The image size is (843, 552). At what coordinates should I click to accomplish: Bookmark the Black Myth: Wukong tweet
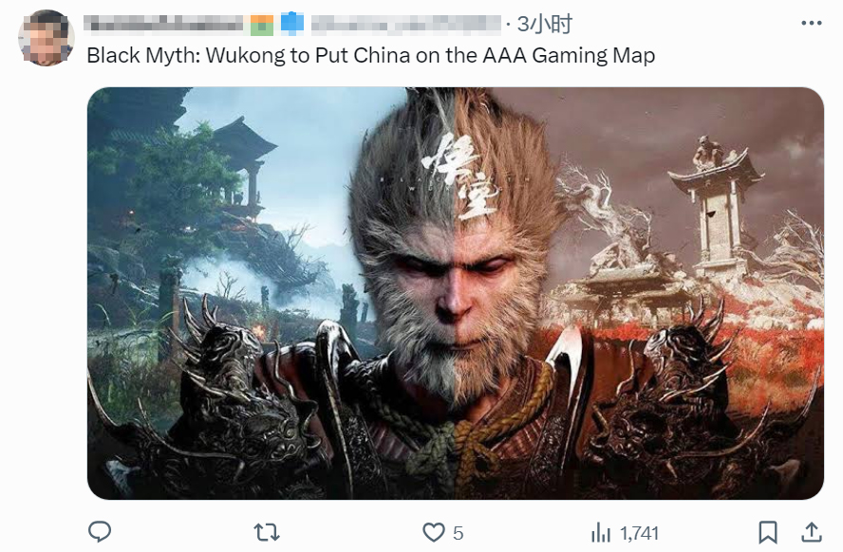pos(768,533)
